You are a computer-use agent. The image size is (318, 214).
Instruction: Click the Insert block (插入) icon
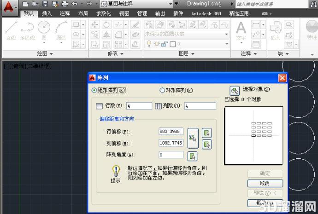(x=276, y=31)
